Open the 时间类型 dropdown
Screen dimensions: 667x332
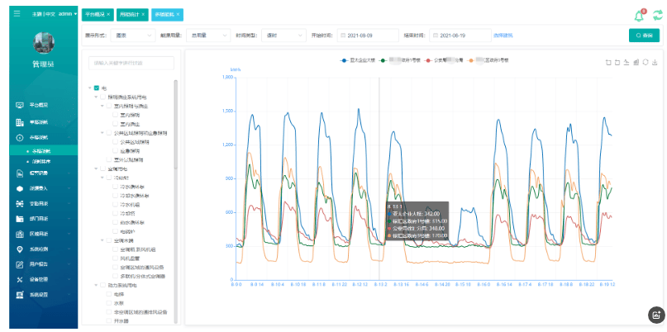tap(283, 36)
